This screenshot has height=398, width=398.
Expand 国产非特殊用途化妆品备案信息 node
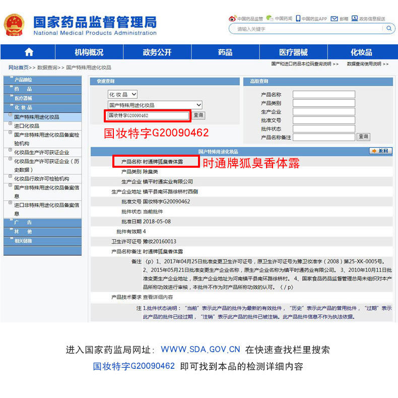(x=11, y=185)
